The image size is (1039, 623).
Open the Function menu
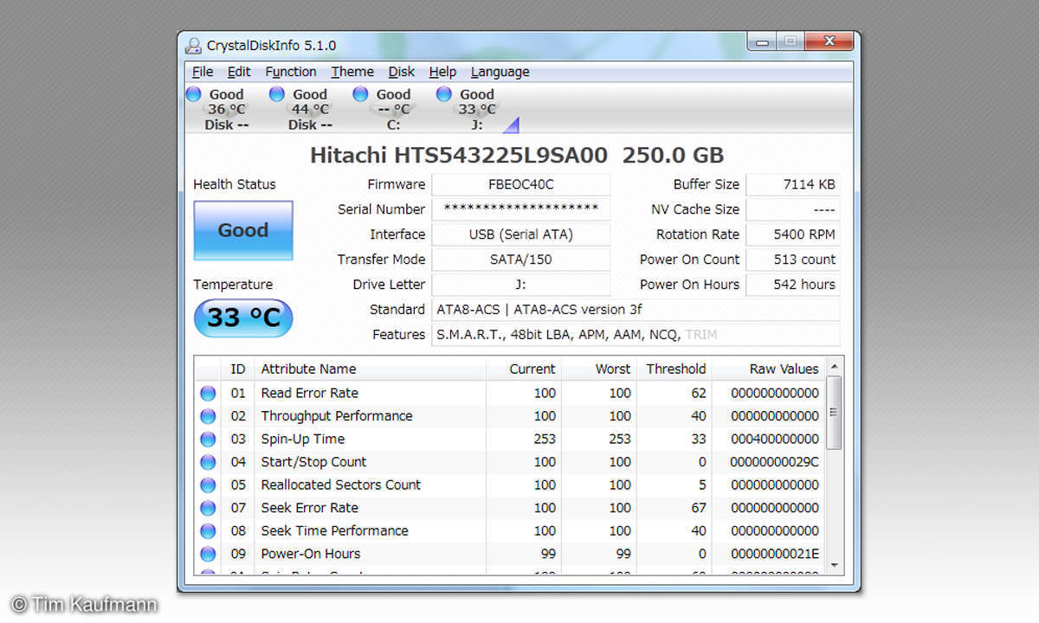(x=290, y=72)
